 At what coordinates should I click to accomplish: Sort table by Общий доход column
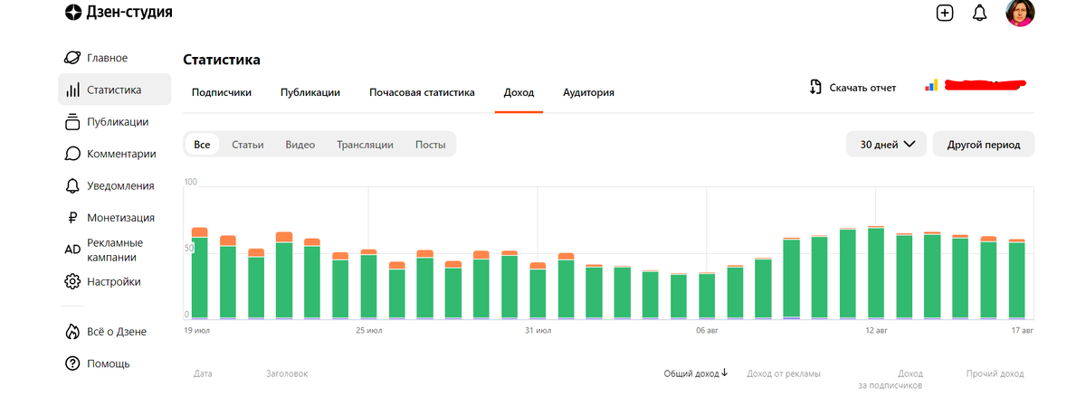pos(696,373)
